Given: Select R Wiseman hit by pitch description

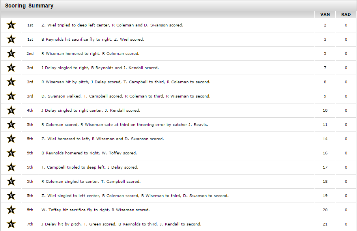Looking at the screenshot, I should 126,82.
